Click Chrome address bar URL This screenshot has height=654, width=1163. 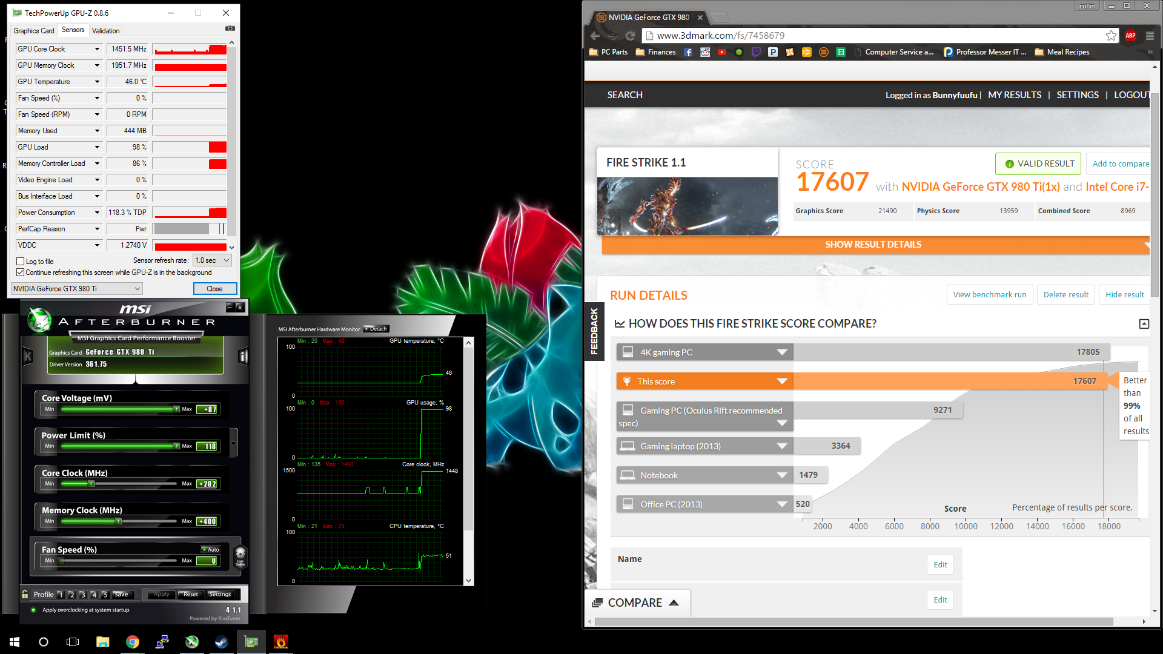point(721,36)
